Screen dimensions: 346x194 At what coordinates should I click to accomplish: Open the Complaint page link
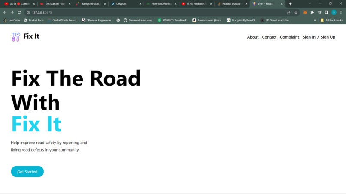[x=289, y=37]
